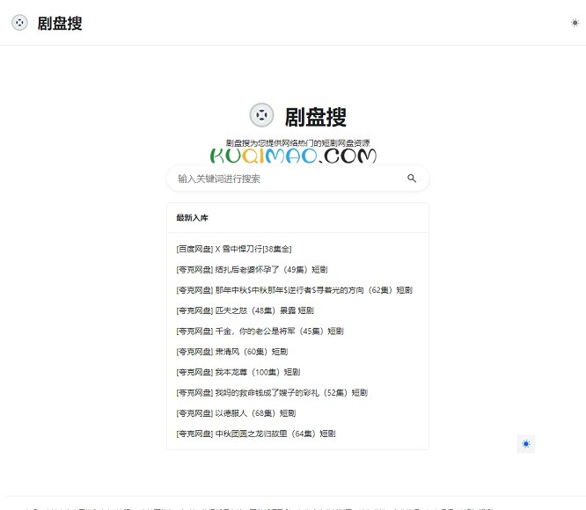Open 千金,你的老公是将军 (45集) entry
This screenshot has width=586, height=510.
260,331
